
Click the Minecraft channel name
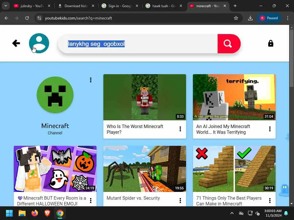pos(55,126)
